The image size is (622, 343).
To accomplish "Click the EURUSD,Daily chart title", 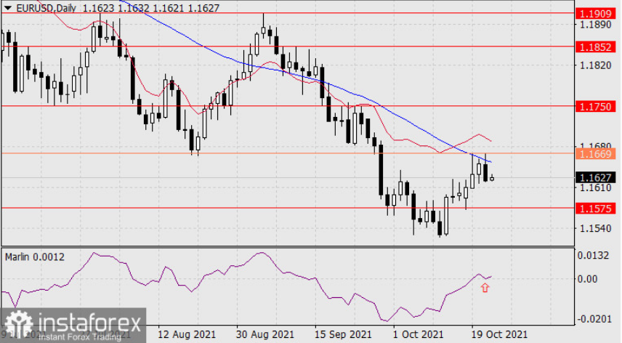I will point(46,8).
